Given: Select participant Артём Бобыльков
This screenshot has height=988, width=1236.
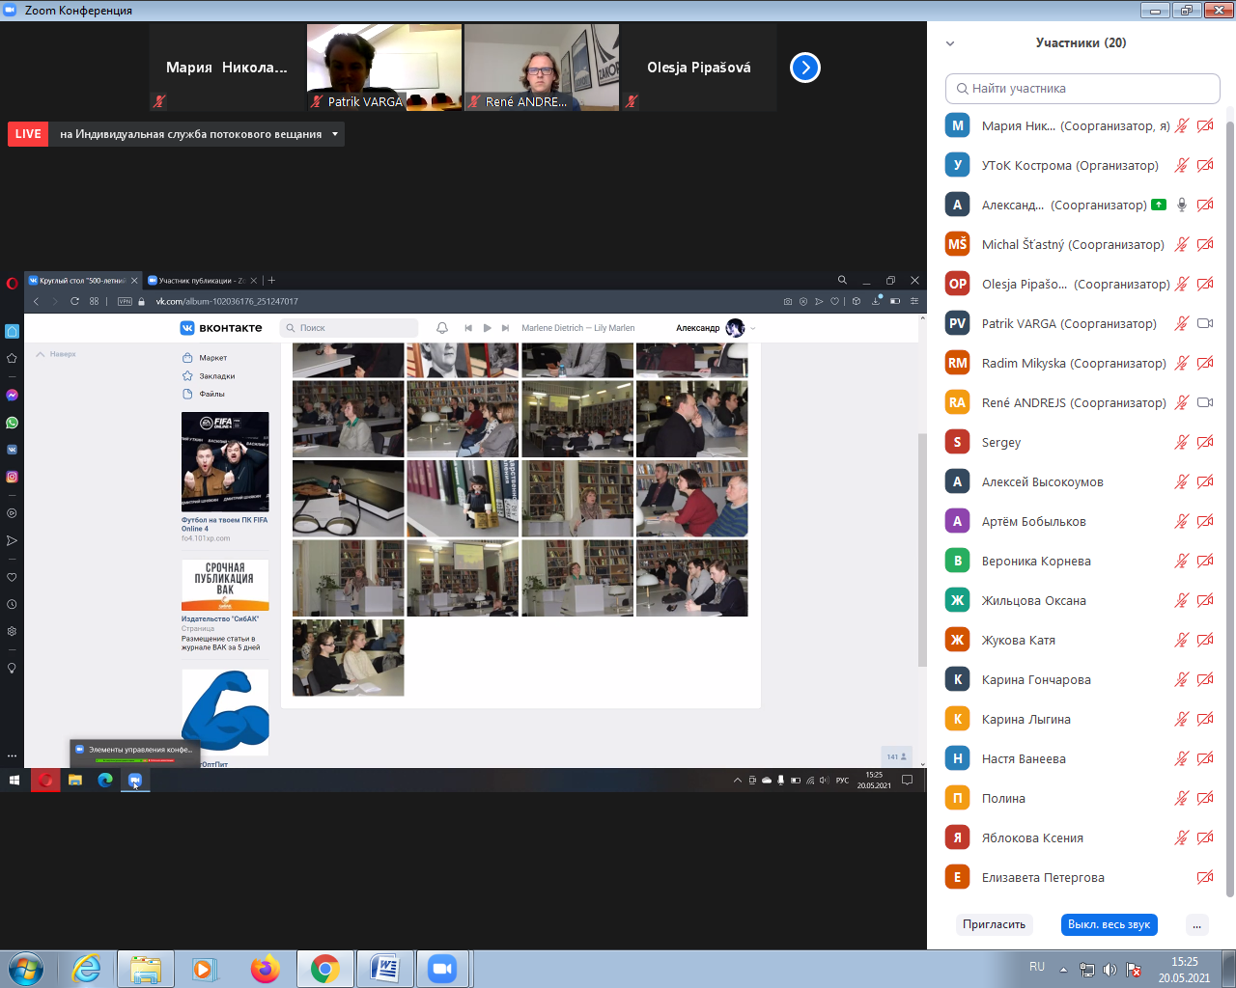Looking at the screenshot, I should (x=1081, y=521).
